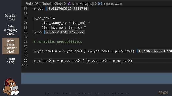Click line number 88 in gutter
Viewport: 172px width, 96px height.
pyautogui.click(x=25, y=9)
